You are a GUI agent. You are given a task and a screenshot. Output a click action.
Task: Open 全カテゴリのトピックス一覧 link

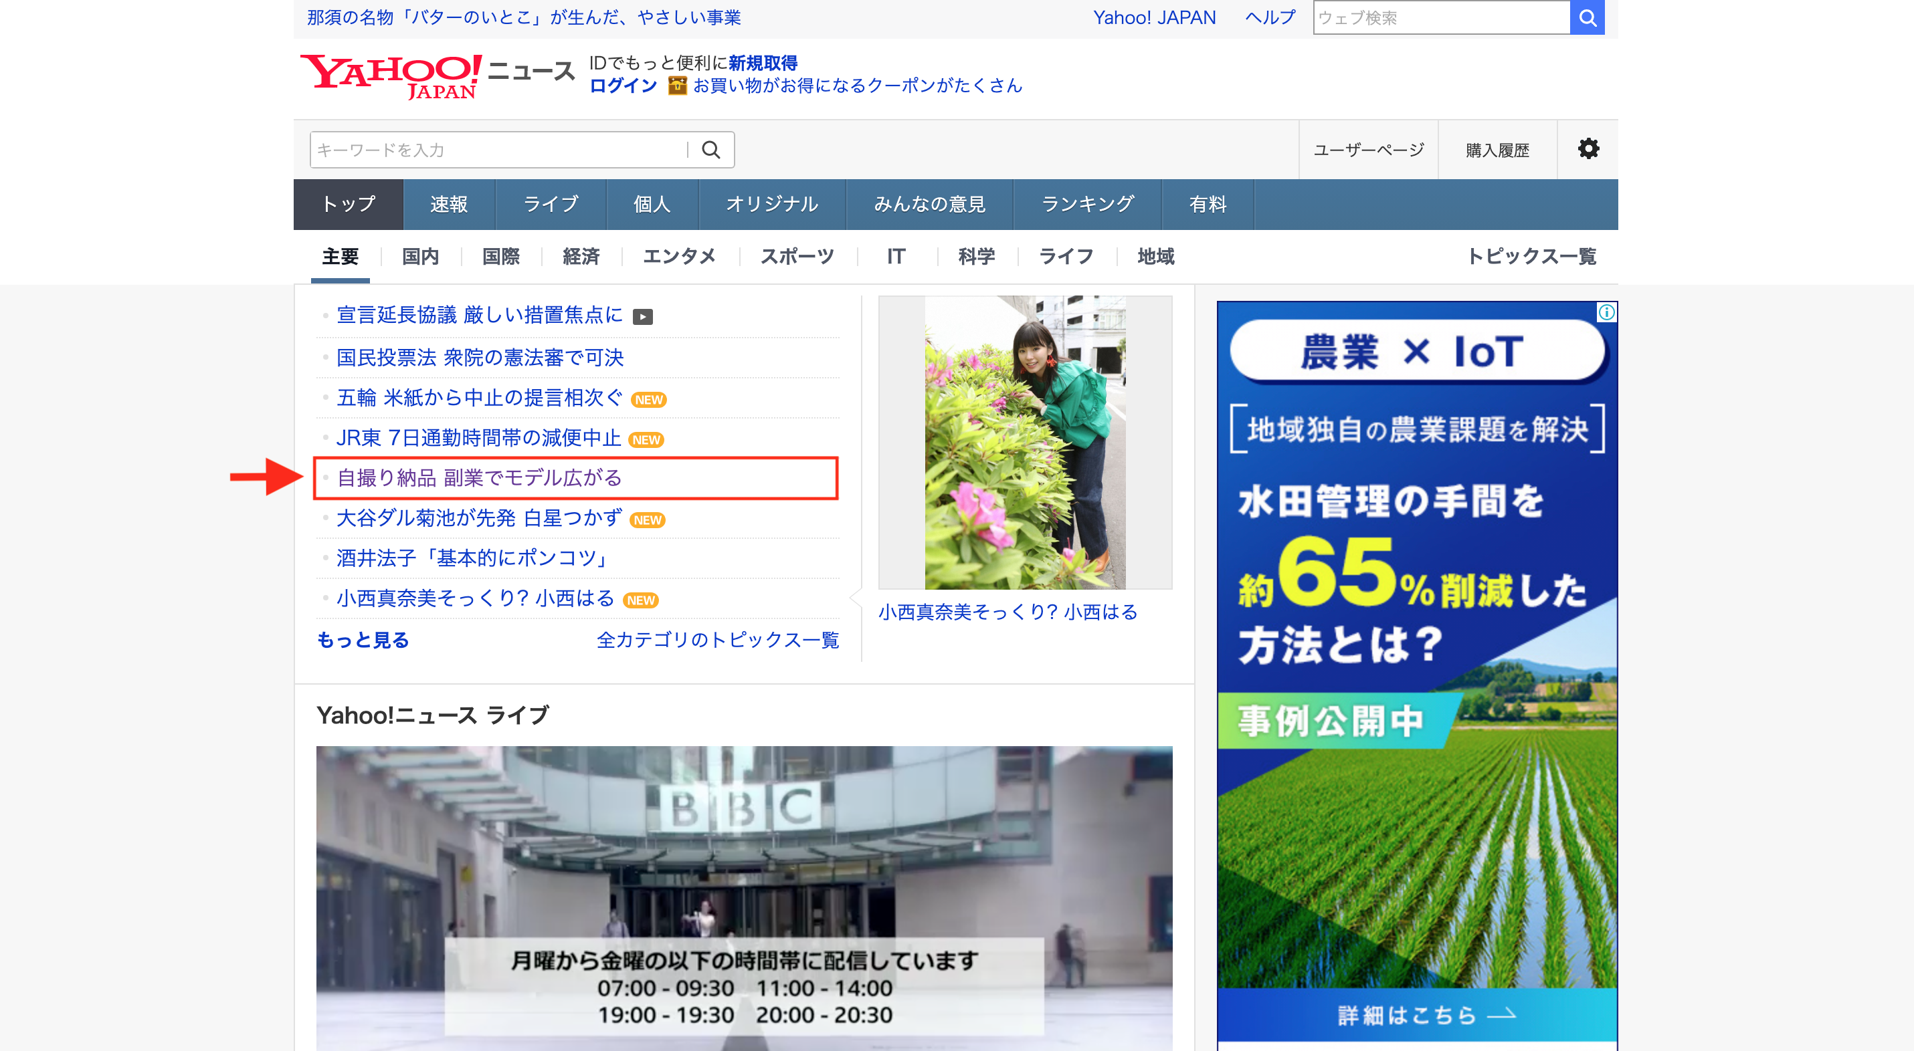click(717, 640)
